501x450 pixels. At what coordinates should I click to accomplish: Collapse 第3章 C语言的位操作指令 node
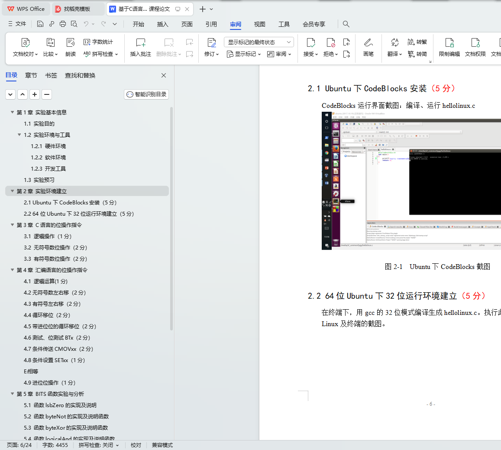(x=12, y=225)
